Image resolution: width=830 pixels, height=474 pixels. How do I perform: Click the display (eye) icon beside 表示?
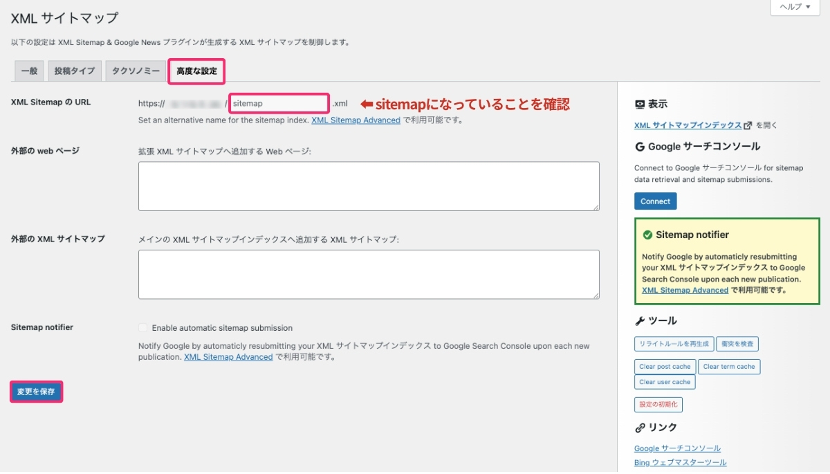click(x=640, y=104)
